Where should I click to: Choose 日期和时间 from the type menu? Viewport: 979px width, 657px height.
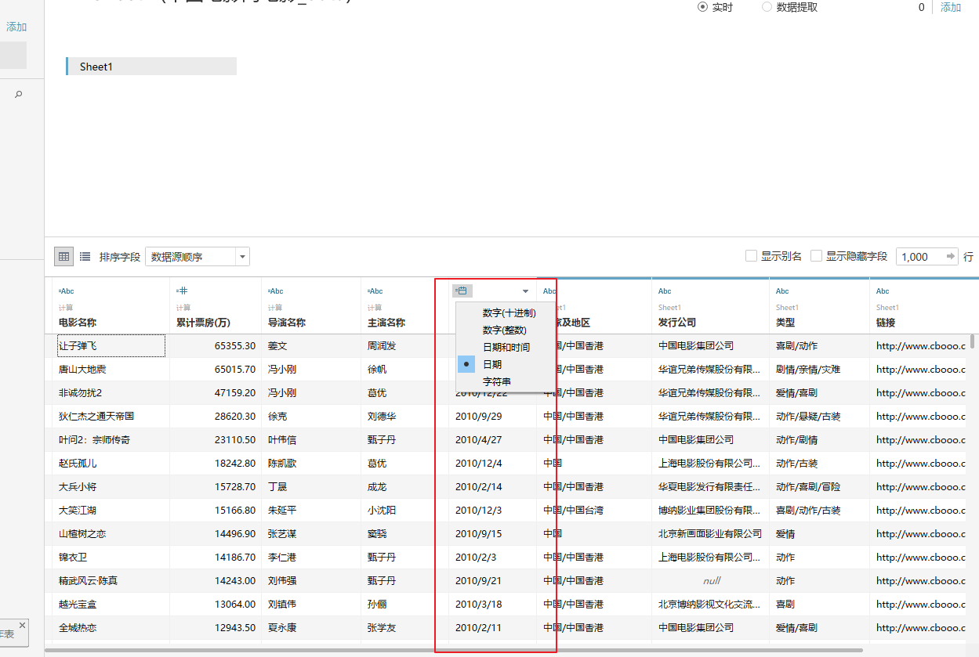click(x=506, y=347)
